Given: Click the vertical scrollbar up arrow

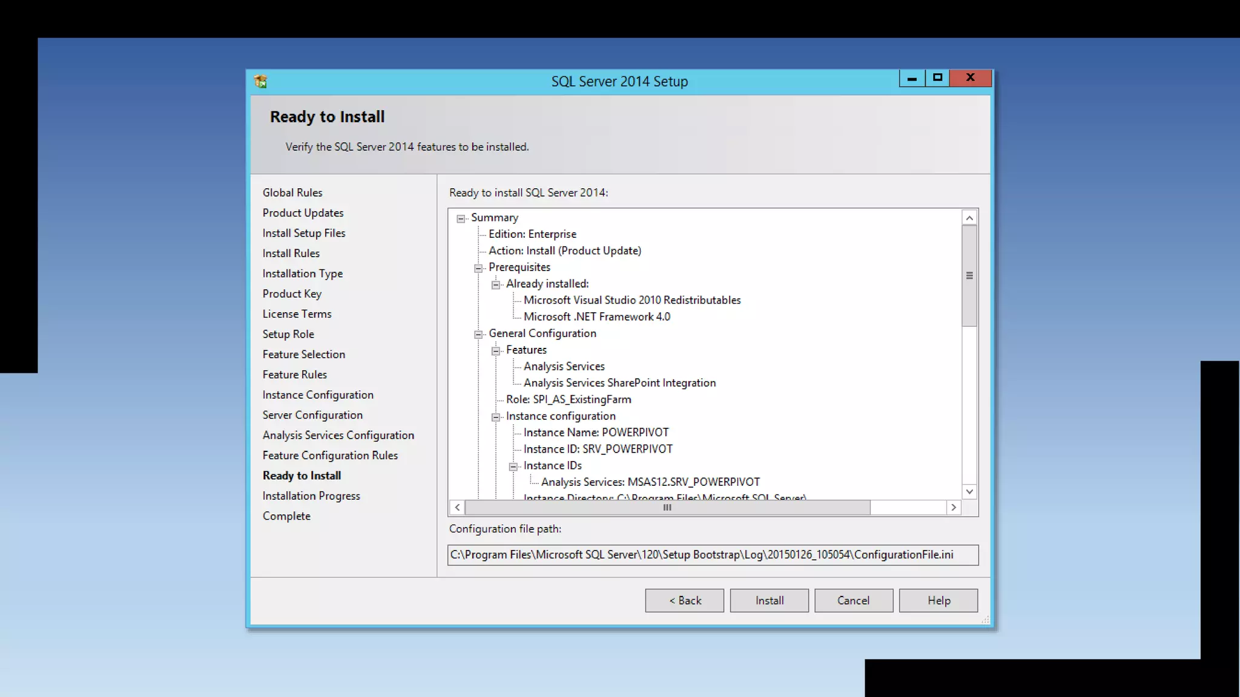Looking at the screenshot, I should point(969,218).
